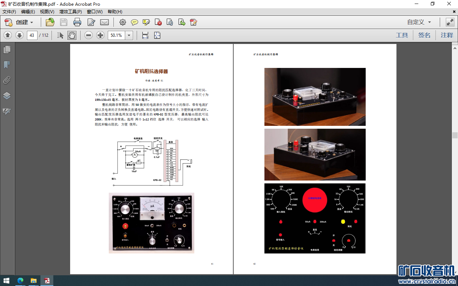Image resolution: width=458 pixels, height=286 pixels.
Task: Select the highlight text tool
Action: [x=146, y=22]
